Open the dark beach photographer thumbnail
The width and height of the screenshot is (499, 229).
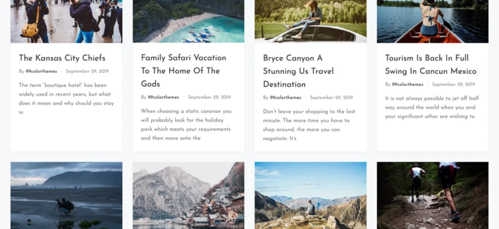(x=66, y=195)
